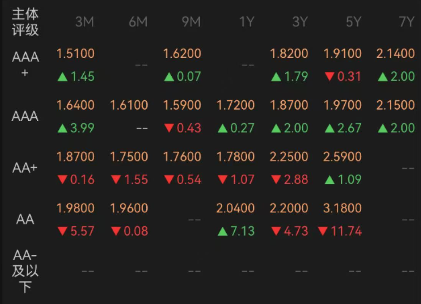Select the 2.1500 yield in the 7Y column
Screen dimensions: 421x304
(x=396, y=105)
